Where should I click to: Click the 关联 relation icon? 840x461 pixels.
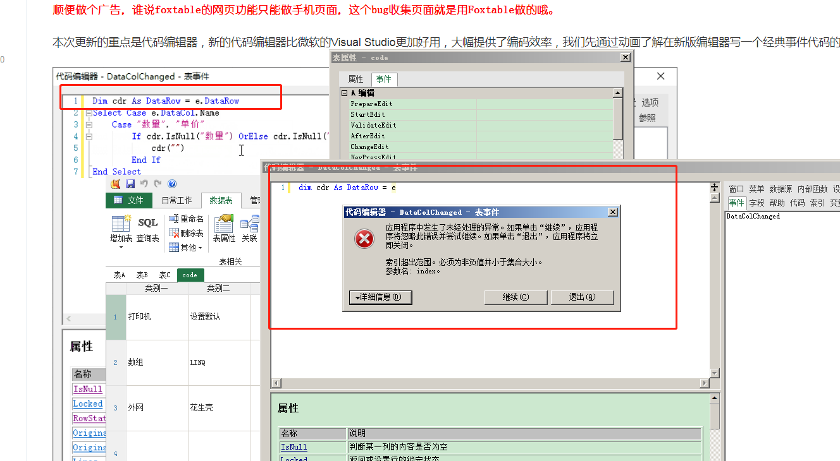pos(251,224)
